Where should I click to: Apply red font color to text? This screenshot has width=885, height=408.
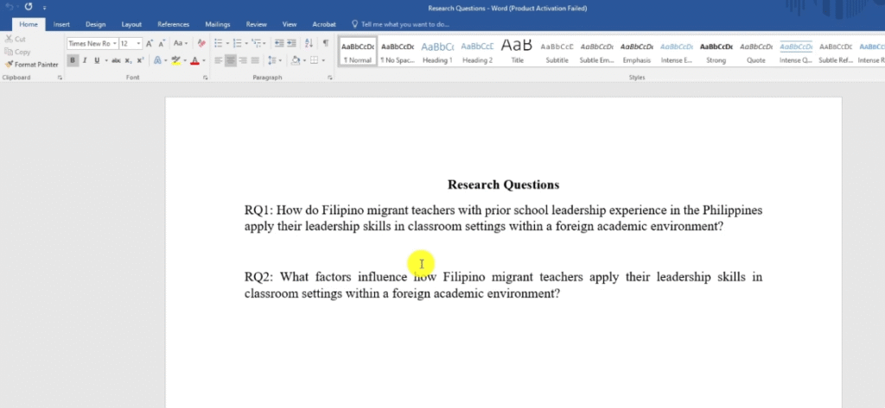click(193, 60)
